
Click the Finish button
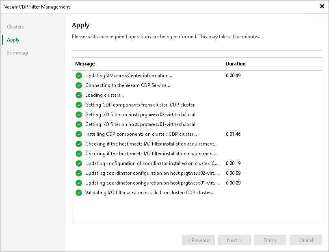pyautogui.click(x=270, y=240)
